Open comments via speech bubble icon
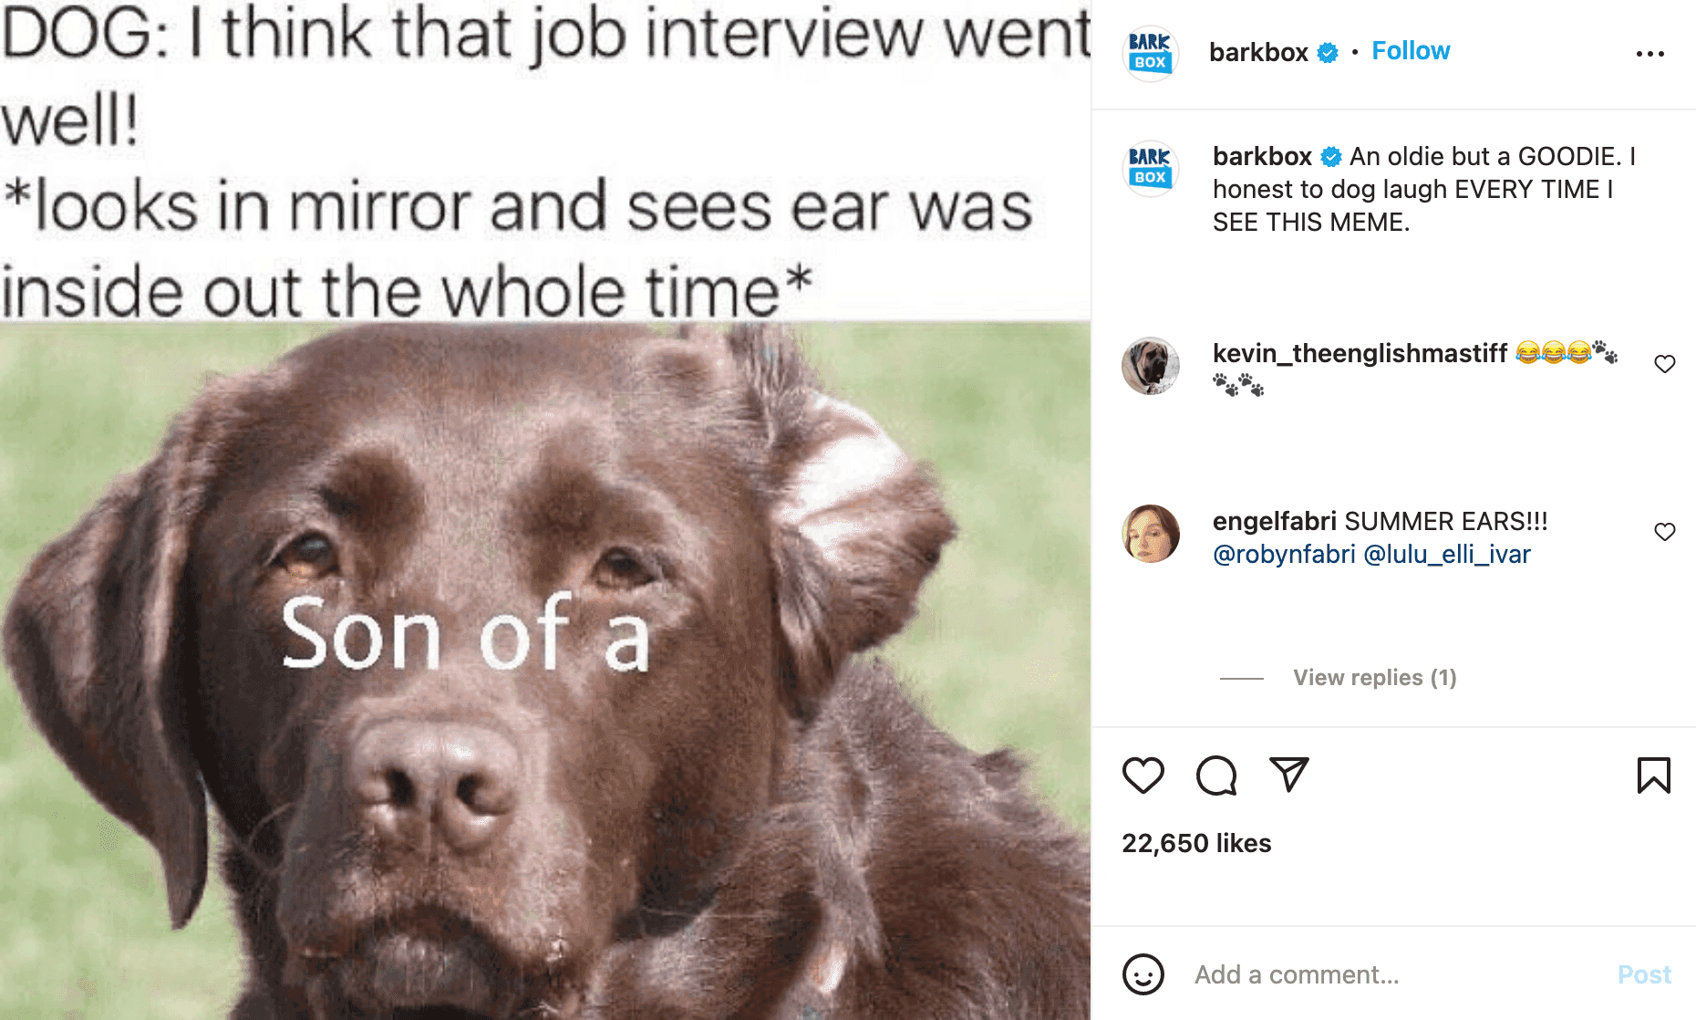 click(x=1216, y=775)
